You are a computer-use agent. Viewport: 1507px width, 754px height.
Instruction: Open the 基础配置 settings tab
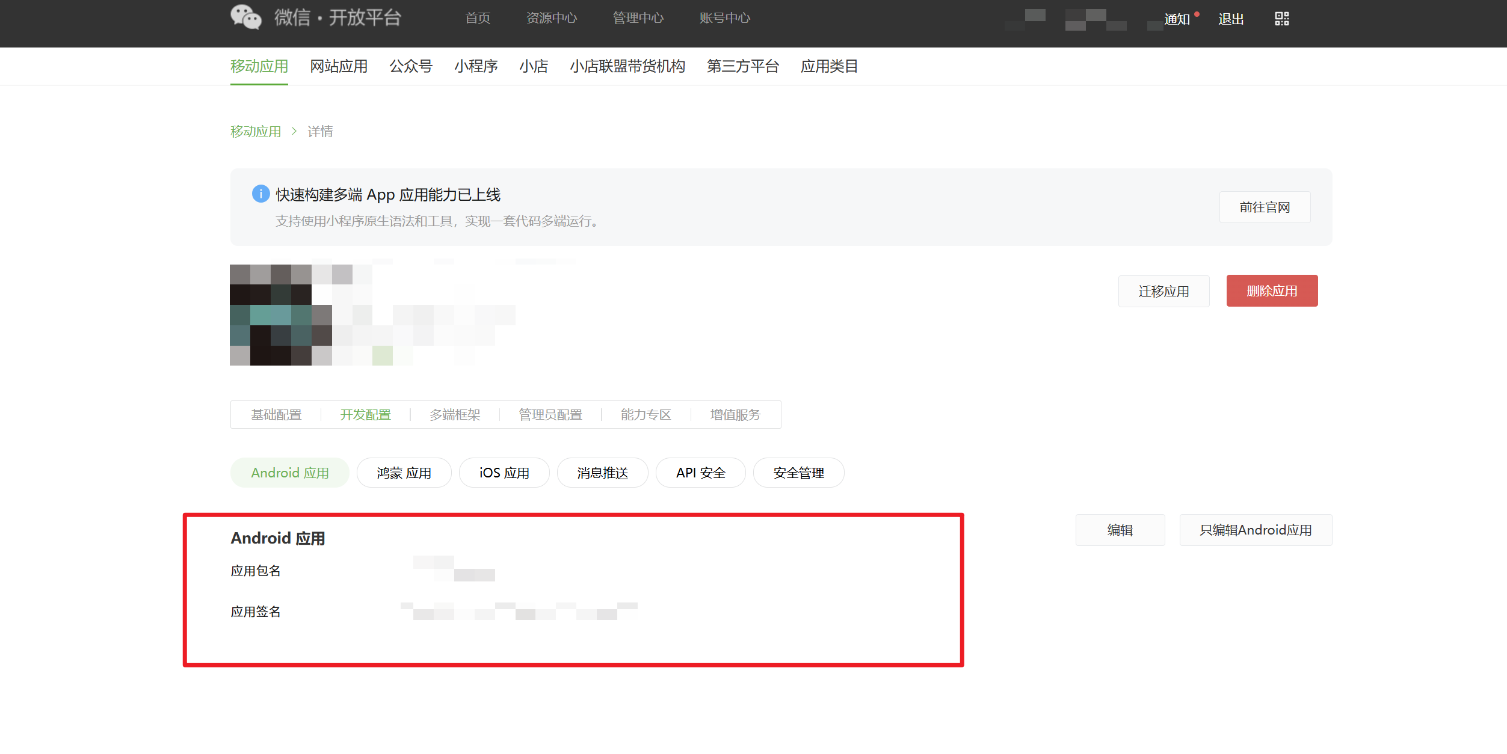(x=276, y=414)
